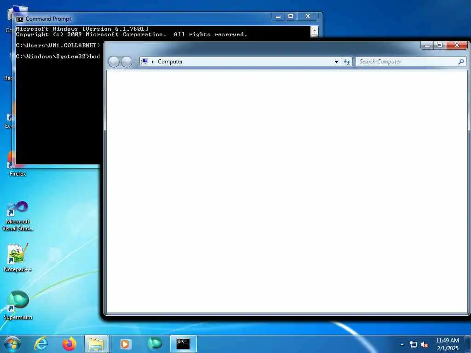The width and height of the screenshot is (471, 353).
Task: Click the Copyright 2009 Microsoft line
Action: [132, 34]
